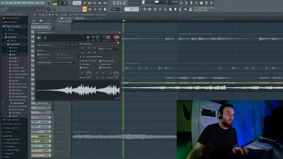The width and height of the screenshot is (283, 159).
Task: Click the audio editor scissors icon
Action: 186,3
